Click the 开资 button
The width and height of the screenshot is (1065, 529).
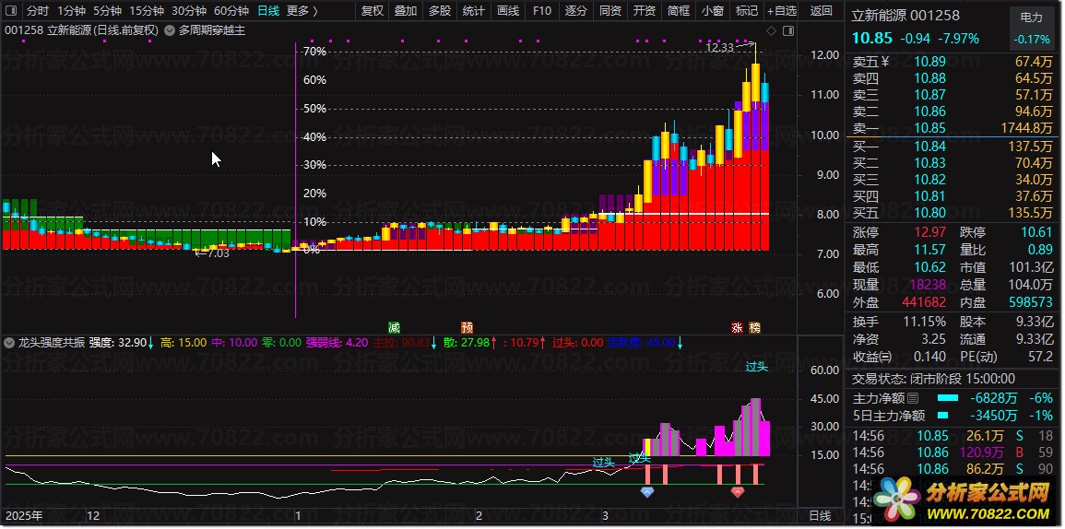(x=644, y=11)
